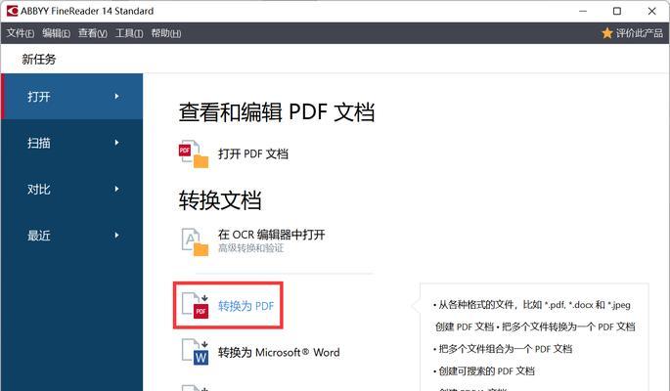The image size is (670, 391).
Task: Click tooltip line 创建可搜索的 PDF 文档
Action: pos(484,370)
